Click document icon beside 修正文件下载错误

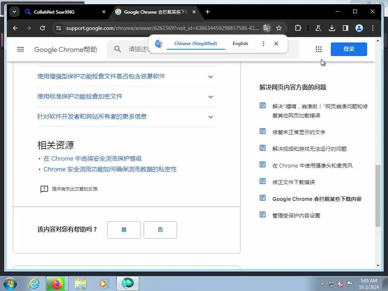click(x=263, y=181)
